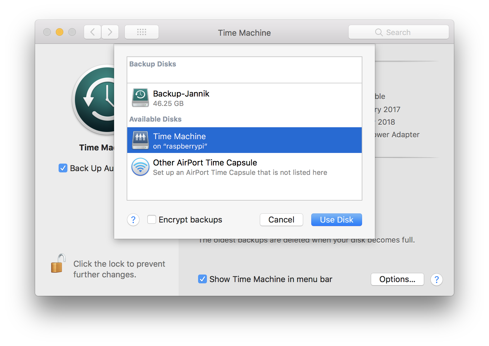The width and height of the screenshot is (489, 346).
Task: Open help next to the Options button
Action: 437,279
